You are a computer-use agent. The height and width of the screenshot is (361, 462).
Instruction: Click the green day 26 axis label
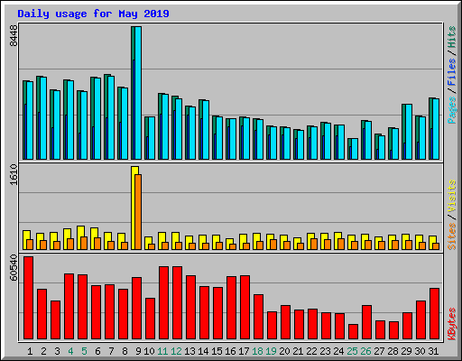(365, 351)
